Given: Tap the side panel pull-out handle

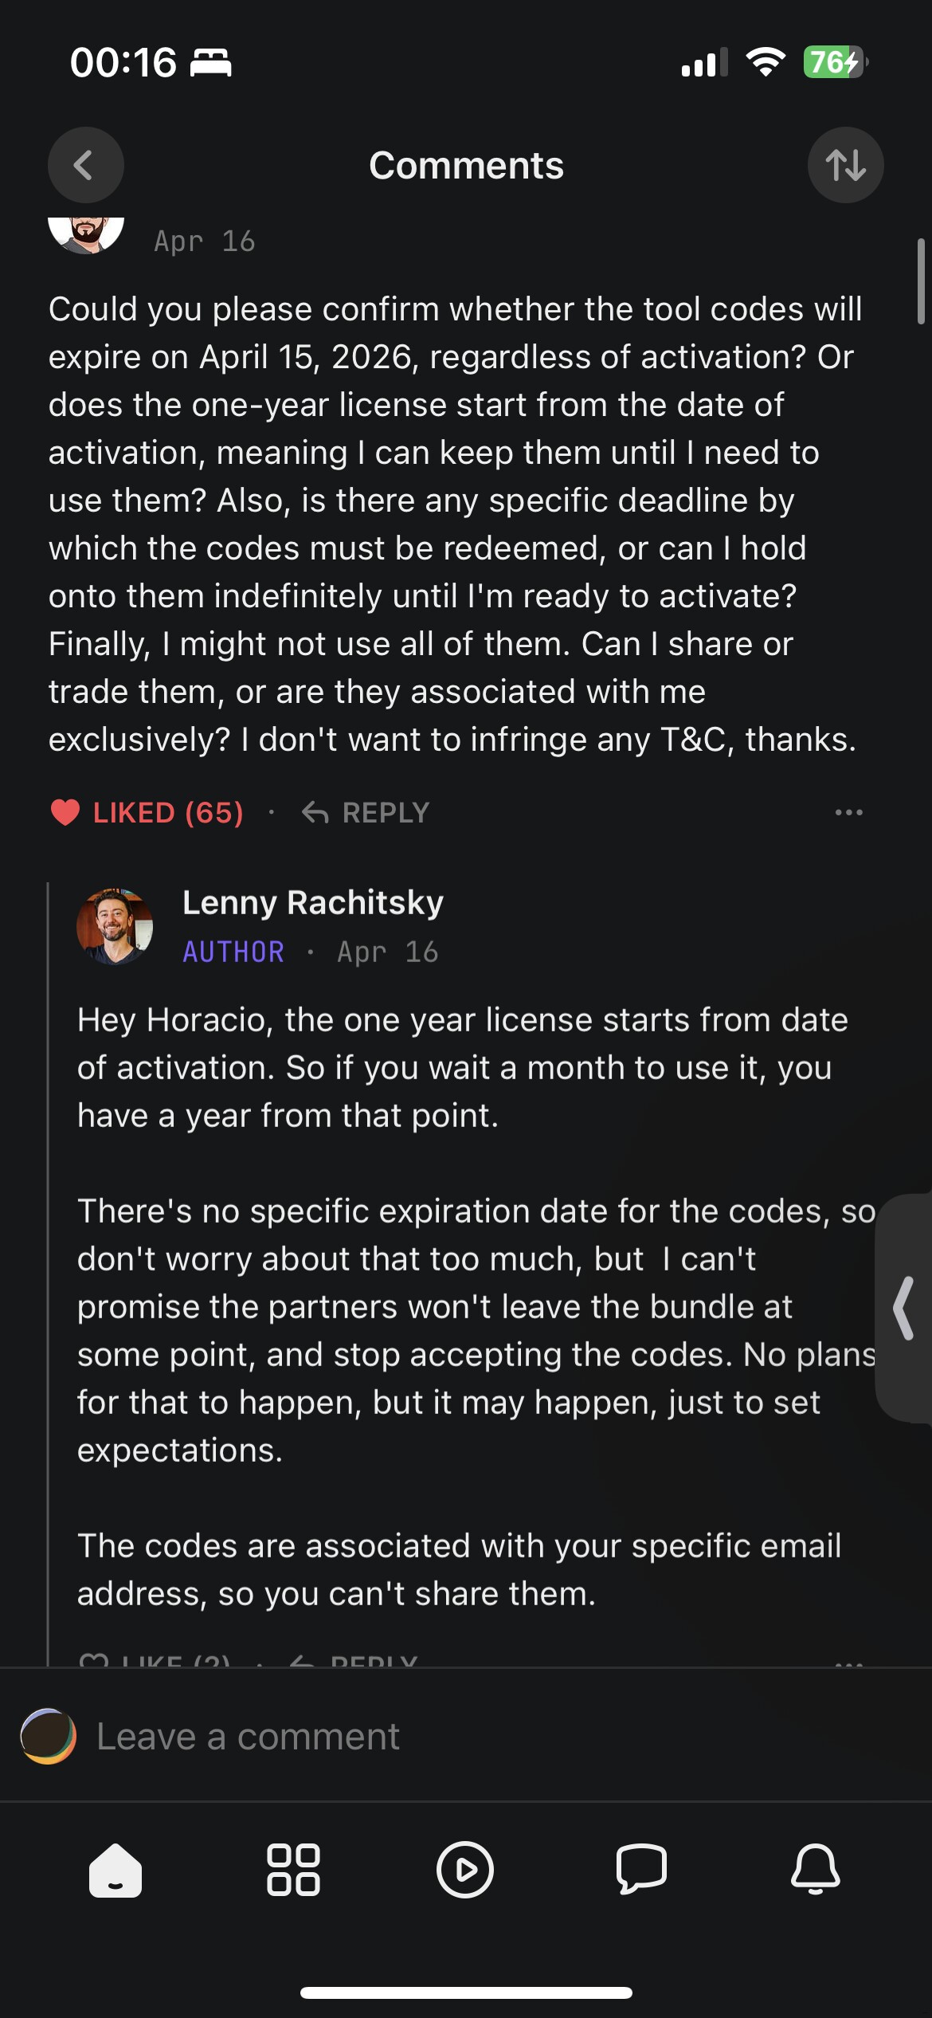Looking at the screenshot, I should click(905, 1308).
